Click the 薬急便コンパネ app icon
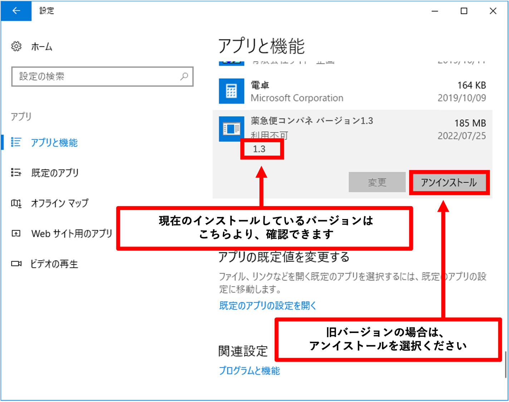This screenshot has height=402, width=509. (231, 129)
